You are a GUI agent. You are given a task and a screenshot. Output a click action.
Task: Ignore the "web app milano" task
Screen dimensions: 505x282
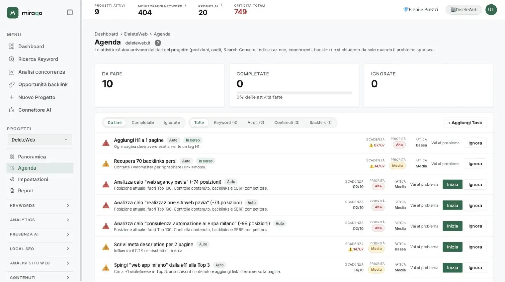point(475,268)
